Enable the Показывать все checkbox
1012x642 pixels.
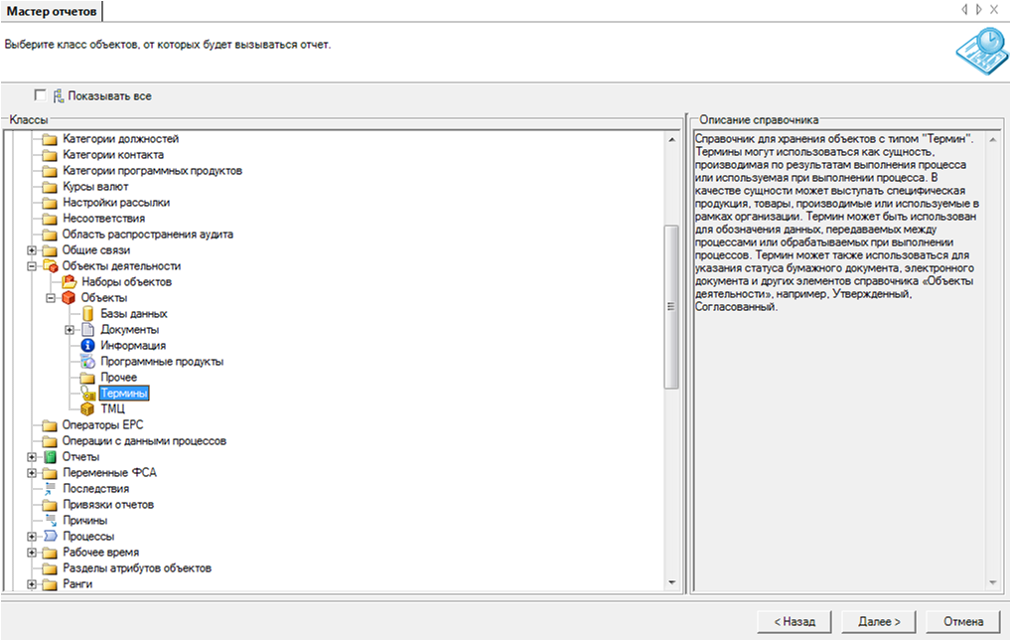(41, 95)
